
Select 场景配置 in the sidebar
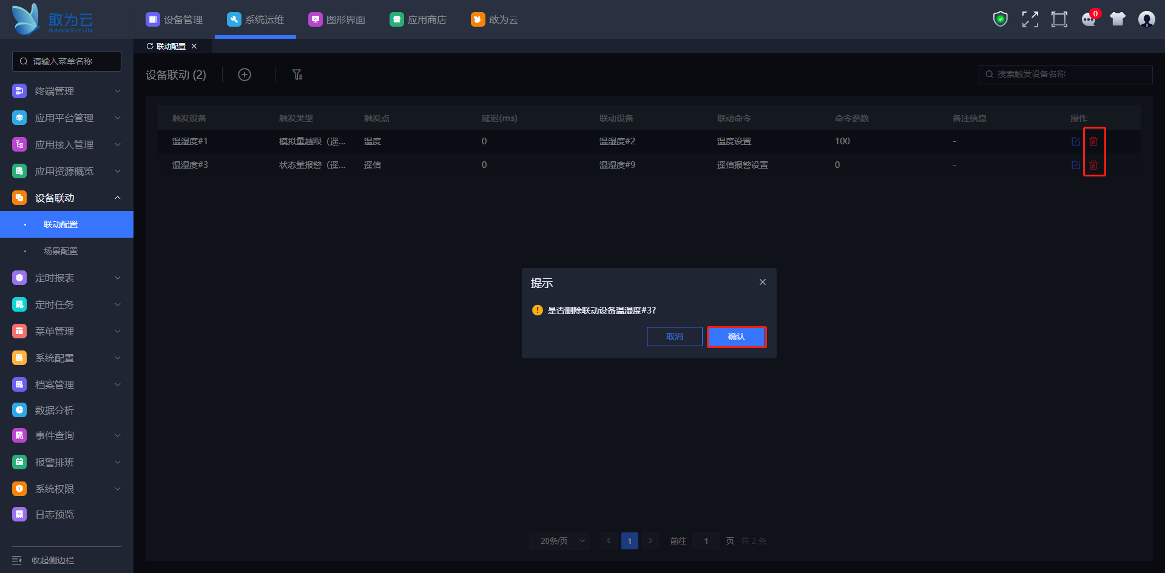tap(61, 251)
